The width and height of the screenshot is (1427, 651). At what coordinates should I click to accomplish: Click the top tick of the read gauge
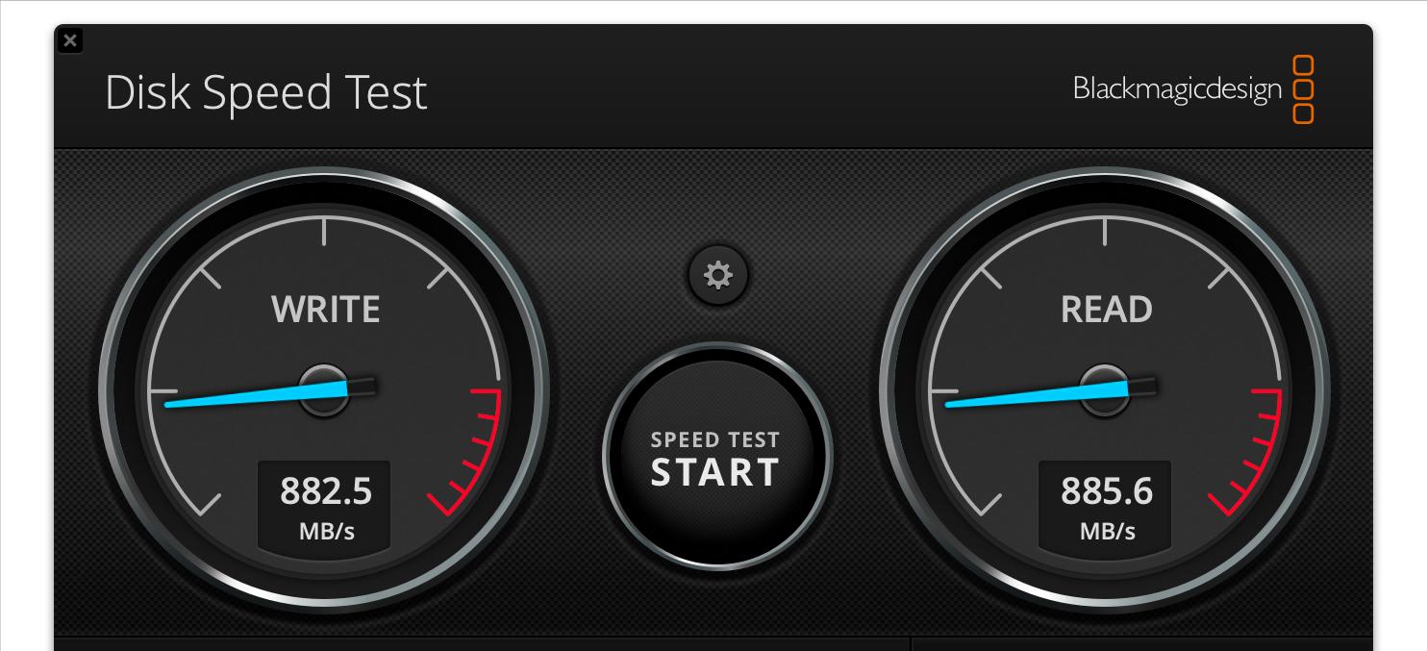(x=1105, y=231)
